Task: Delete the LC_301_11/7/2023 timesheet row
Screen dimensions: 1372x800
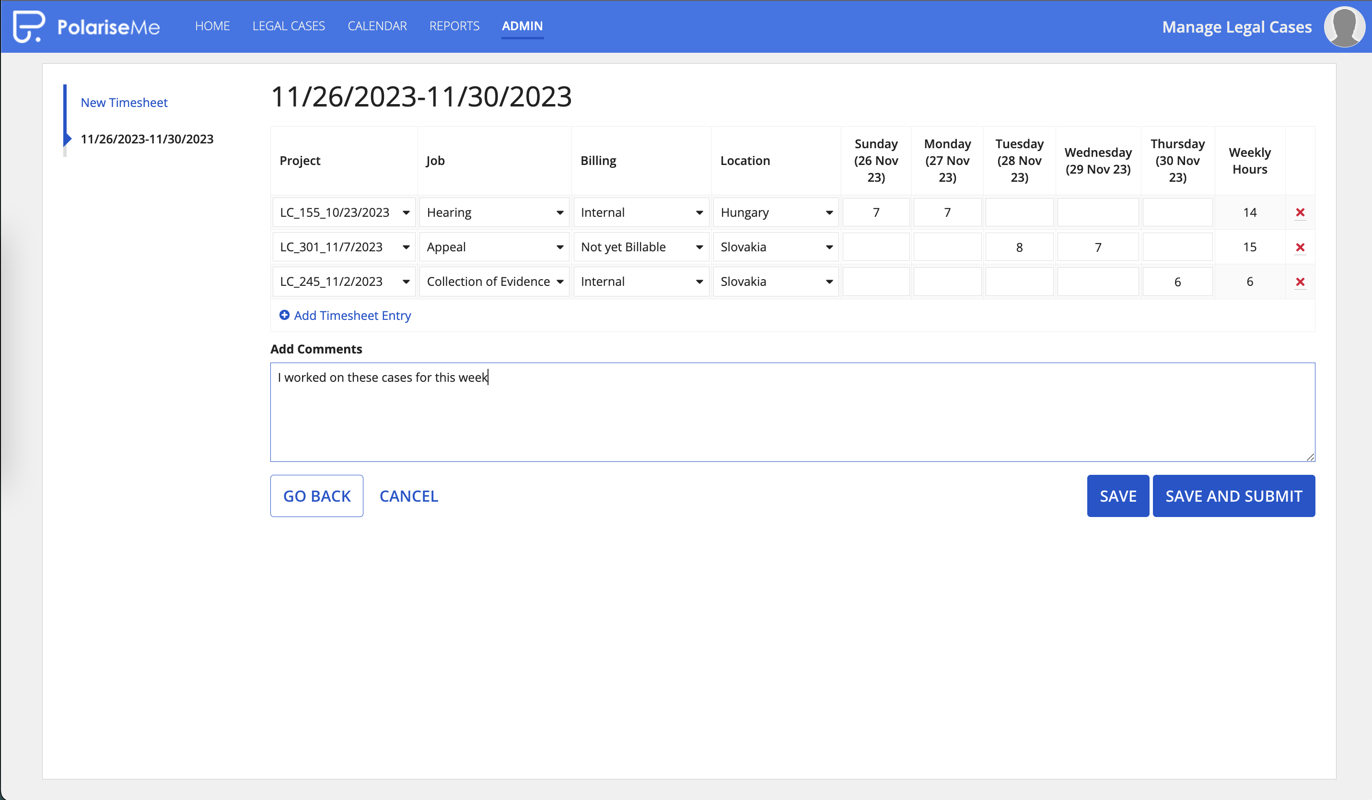Action: tap(1300, 247)
